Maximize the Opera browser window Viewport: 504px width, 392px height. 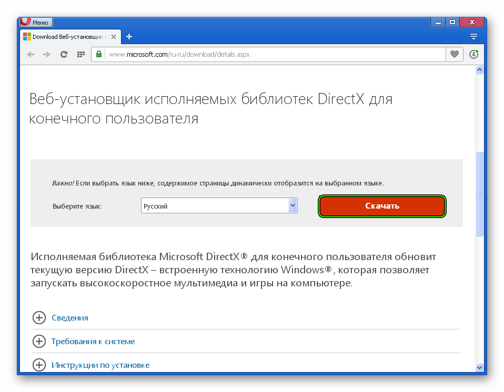(x=452, y=23)
